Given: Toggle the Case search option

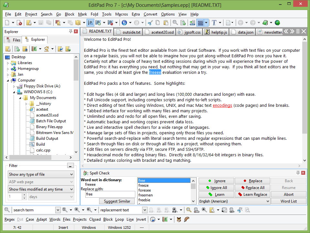Looking at the screenshot, I should pos(30,219).
